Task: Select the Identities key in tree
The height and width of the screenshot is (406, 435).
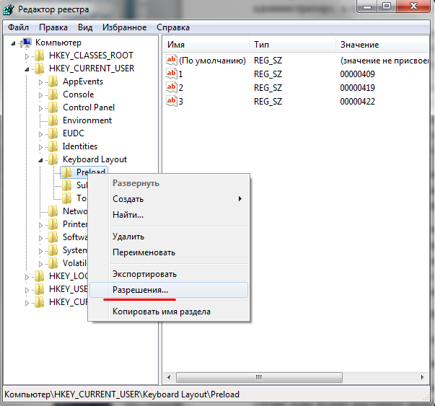Action: [79, 146]
